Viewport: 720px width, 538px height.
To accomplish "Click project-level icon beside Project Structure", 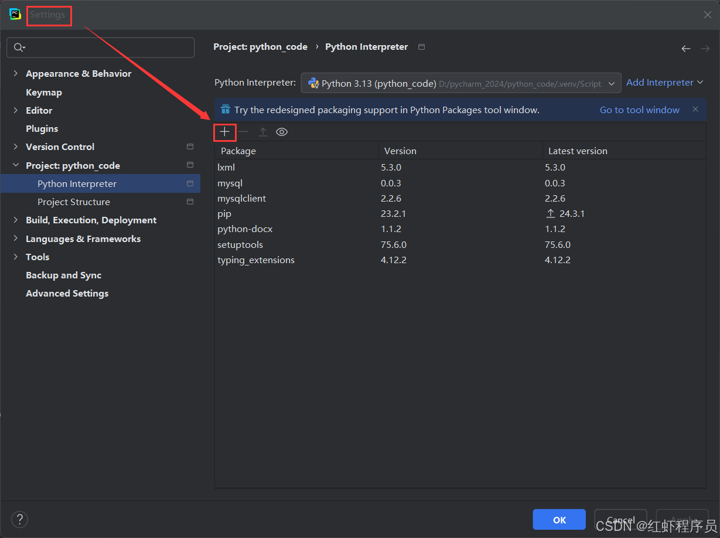I will (x=190, y=202).
